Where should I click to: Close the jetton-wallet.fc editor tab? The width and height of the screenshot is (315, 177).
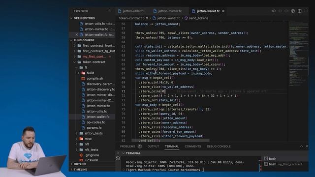pos(223,11)
